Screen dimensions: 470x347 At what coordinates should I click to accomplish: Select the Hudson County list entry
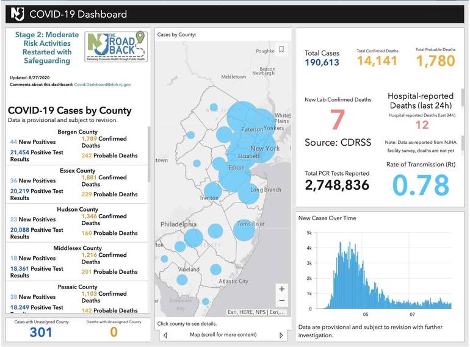pos(77,223)
